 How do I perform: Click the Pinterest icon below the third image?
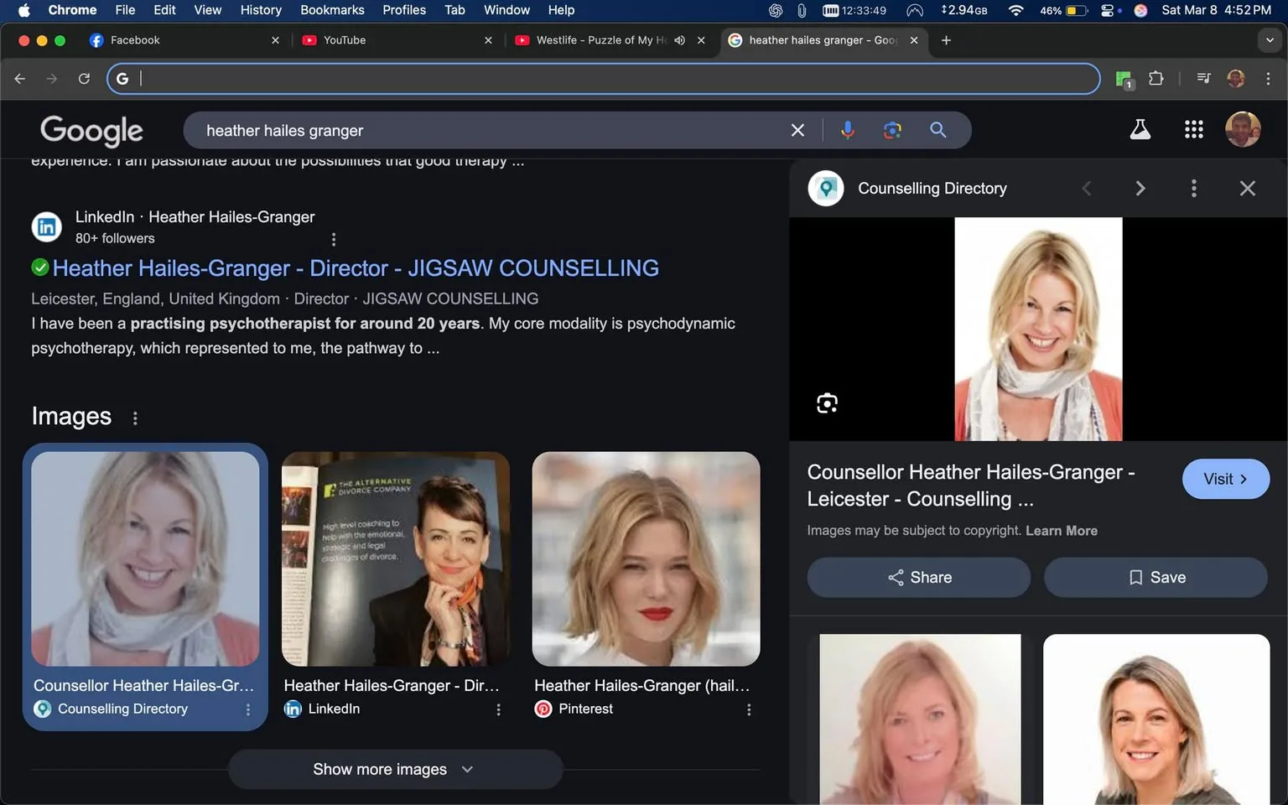542,709
